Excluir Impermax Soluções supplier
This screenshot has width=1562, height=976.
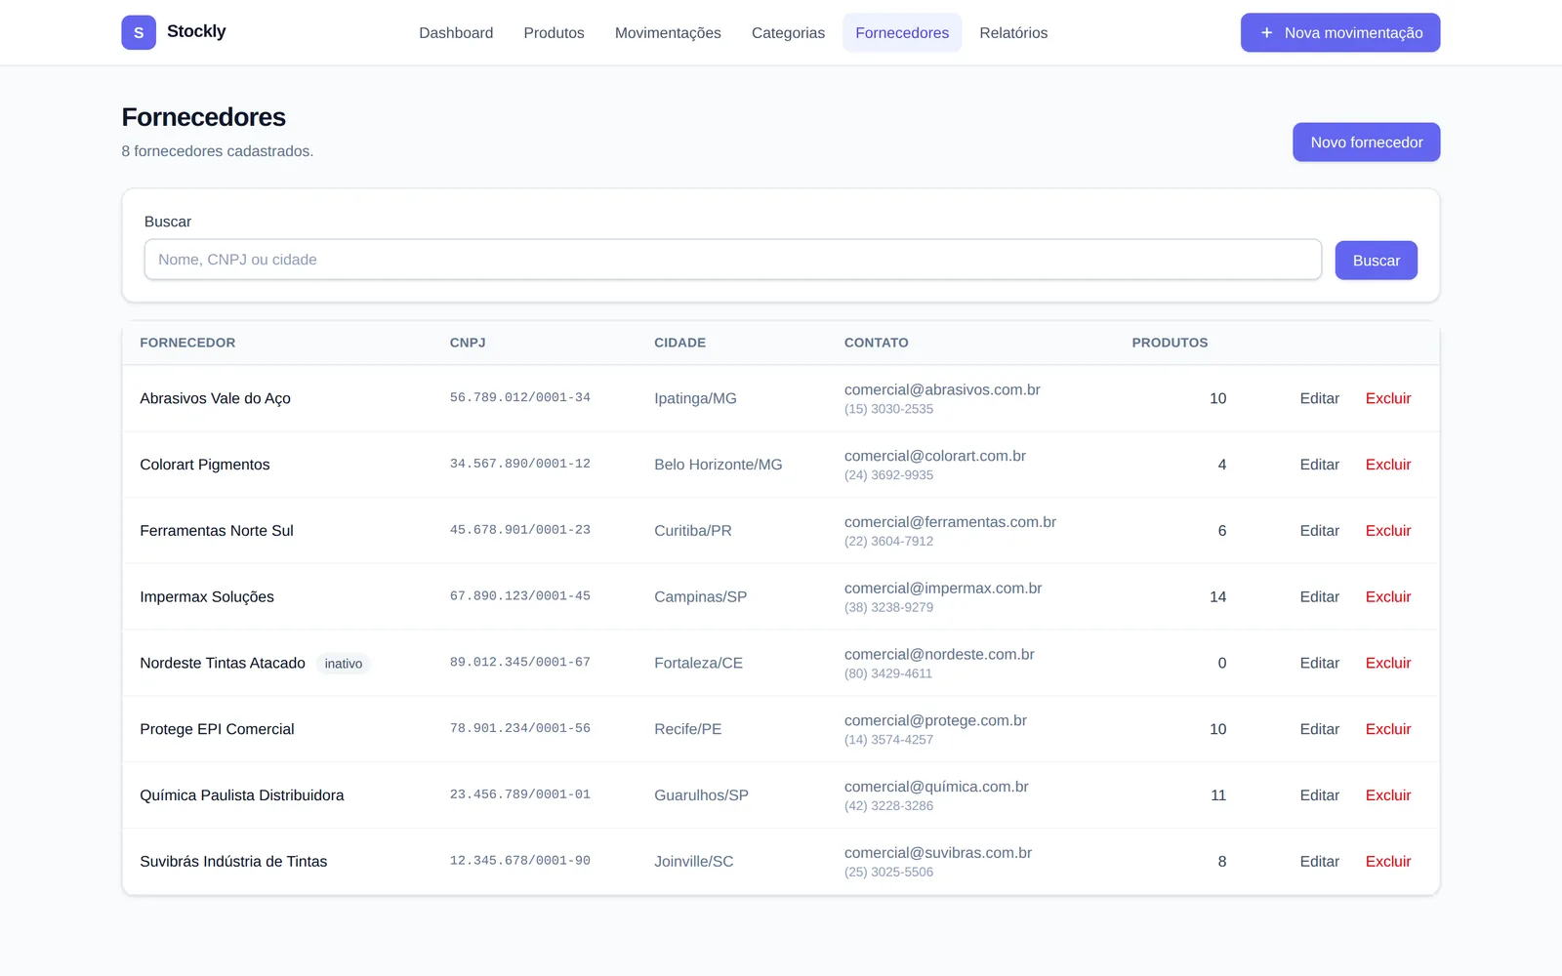(1387, 597)
